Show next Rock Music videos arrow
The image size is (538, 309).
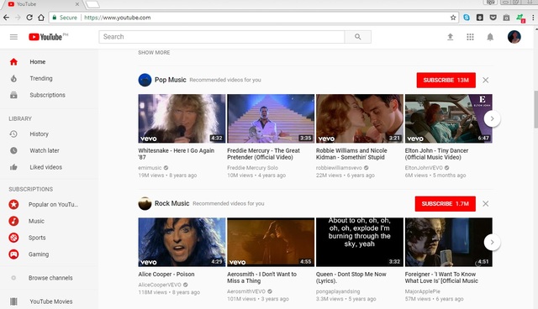point(492,242)
